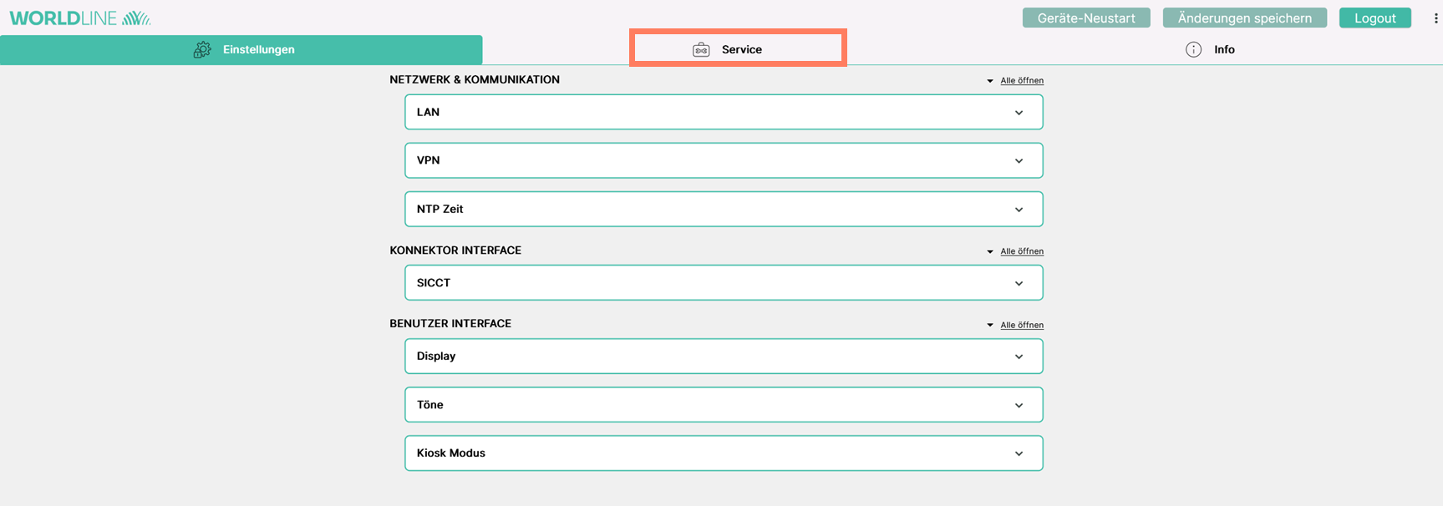Click the NETZWERK & KOMMUNIKATION heading
This screenshot has width=1443, height=506.
point(475,80)
